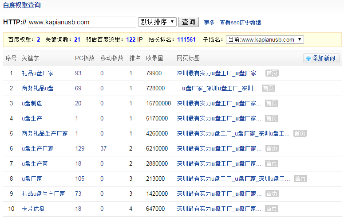
Task: Click PC index 69 for 商务礼品u盘
Action: coord(78,88)
